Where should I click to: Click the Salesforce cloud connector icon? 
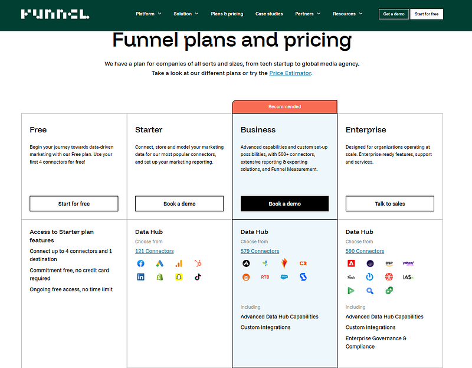(284, 277)
